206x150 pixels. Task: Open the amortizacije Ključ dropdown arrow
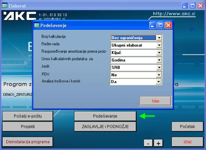[159, 53]
